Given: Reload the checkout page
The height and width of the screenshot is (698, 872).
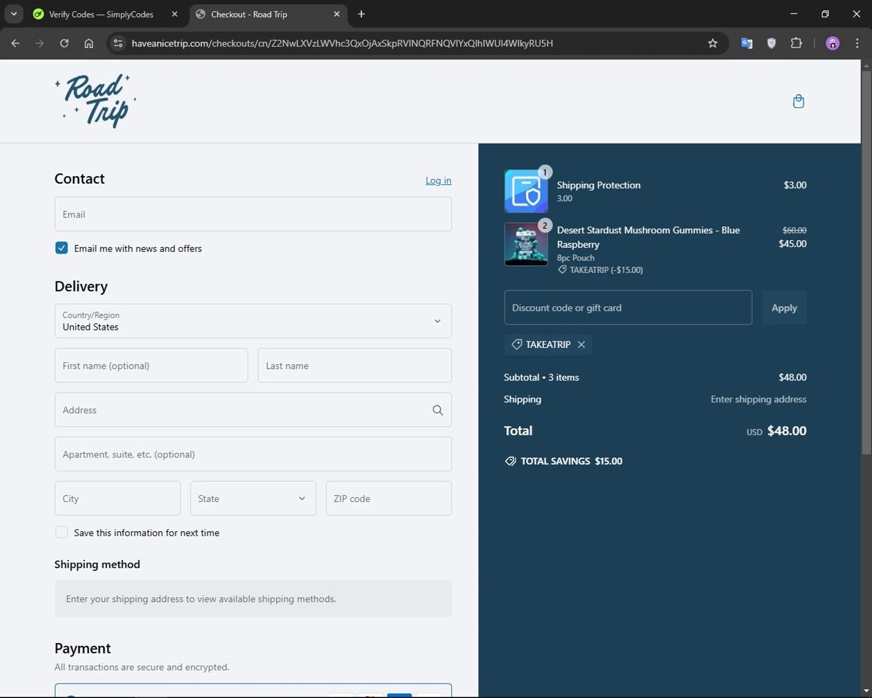Looking at the screenshot, I should coord(64,43).
